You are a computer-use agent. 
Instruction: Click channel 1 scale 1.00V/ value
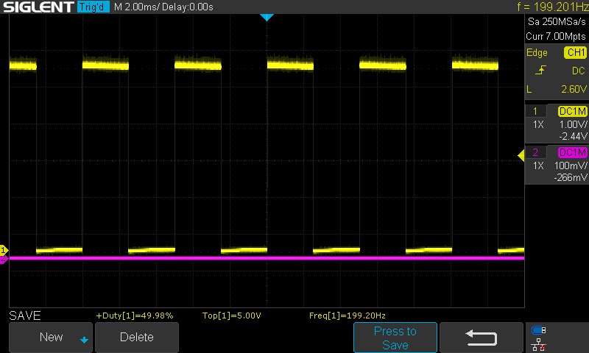pos(574,124)
